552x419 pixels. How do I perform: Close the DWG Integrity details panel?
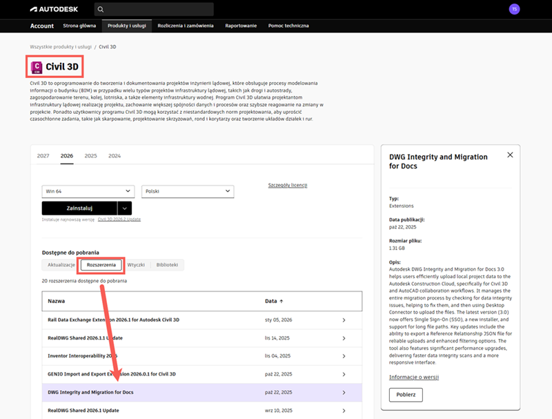point(510,155)
